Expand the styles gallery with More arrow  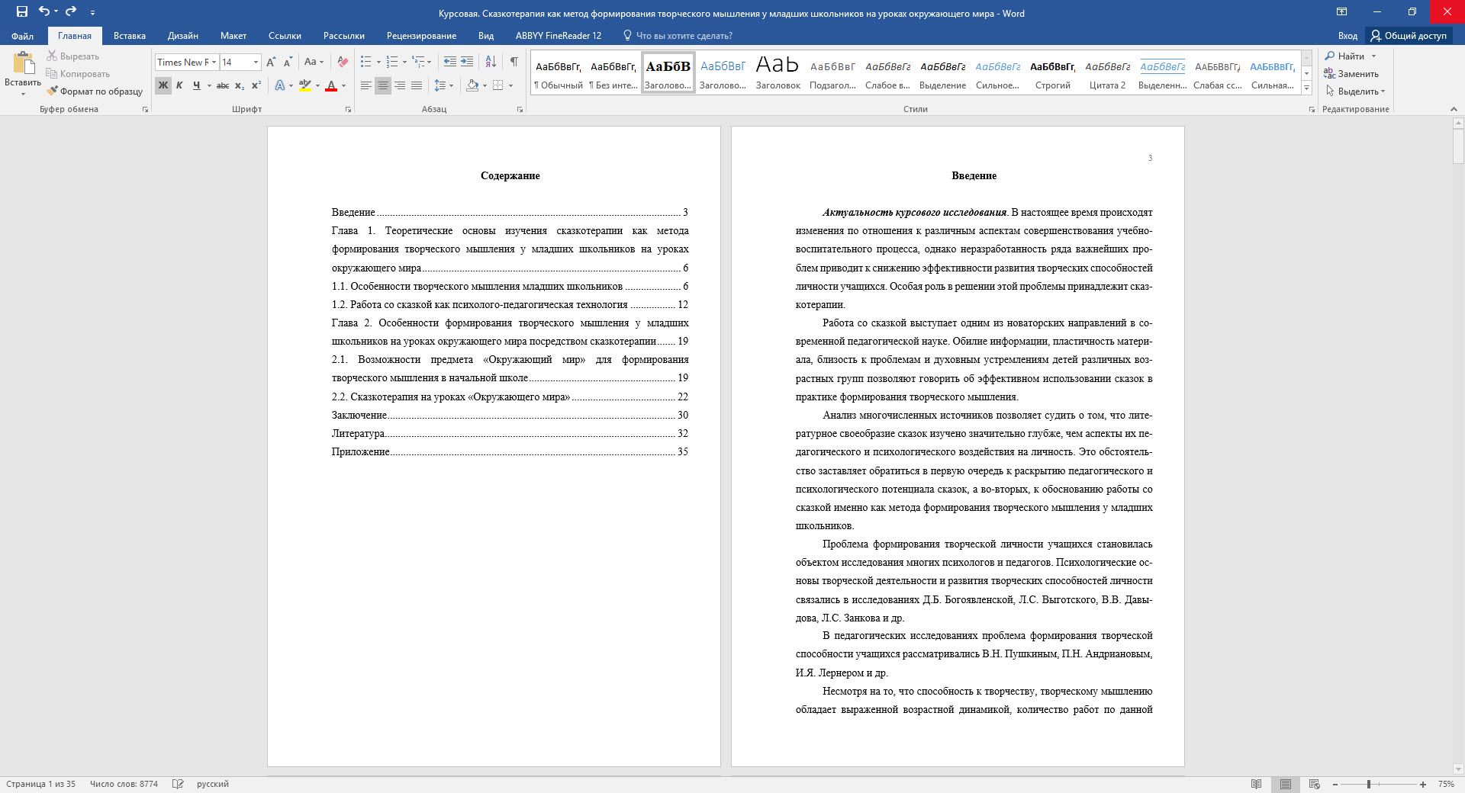tap(1306, 88)
